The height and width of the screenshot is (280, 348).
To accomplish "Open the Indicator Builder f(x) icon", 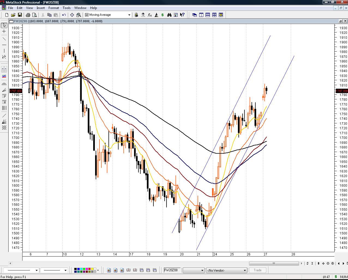I will [x=150, y=15].
